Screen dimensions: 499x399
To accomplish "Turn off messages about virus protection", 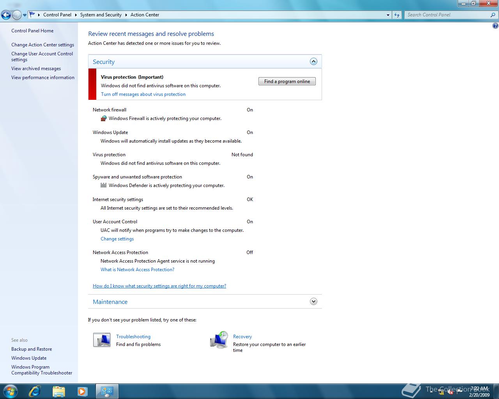I will 143,94.
